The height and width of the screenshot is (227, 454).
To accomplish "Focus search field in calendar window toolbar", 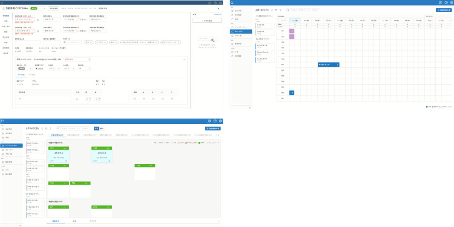I will tap(303, 10).
